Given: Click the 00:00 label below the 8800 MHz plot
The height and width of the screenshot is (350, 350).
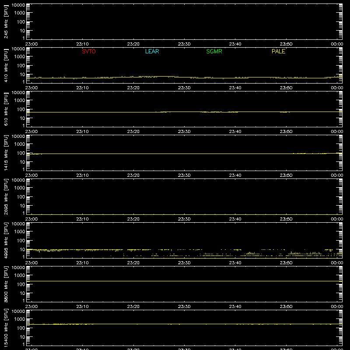Looking at the screenshot, I should [x=337, y=307].
